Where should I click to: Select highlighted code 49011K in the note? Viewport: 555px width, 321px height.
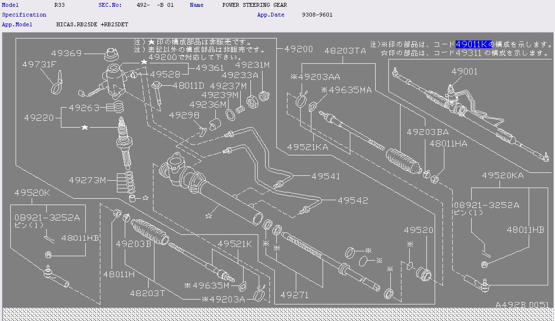click(473, 44)
